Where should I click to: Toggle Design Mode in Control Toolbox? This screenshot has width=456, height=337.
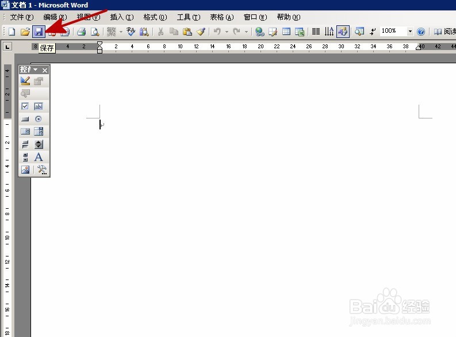(25, 81)
